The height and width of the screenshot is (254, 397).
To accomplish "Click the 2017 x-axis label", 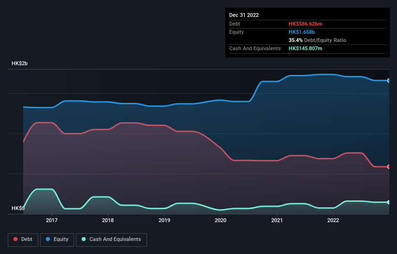I will pos(52,220).
